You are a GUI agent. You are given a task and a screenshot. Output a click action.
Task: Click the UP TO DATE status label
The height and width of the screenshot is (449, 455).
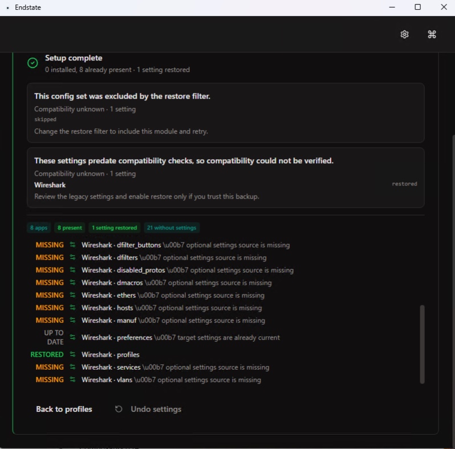click(x=54, y=337)
